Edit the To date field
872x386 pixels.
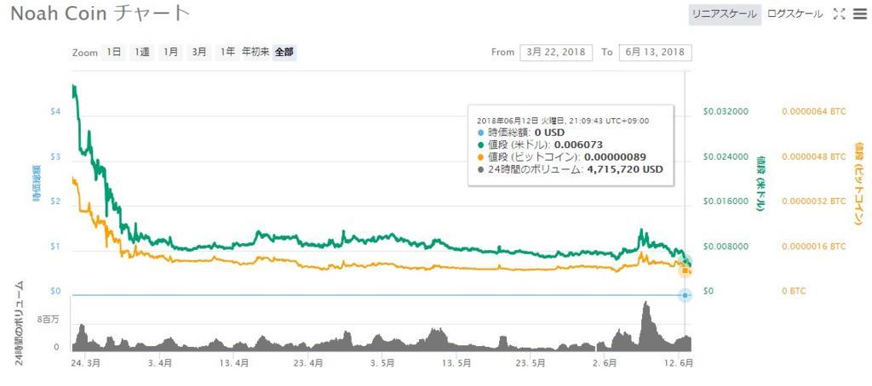(655, 52)
